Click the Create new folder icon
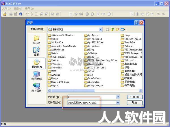 click(x=117, y=29)
